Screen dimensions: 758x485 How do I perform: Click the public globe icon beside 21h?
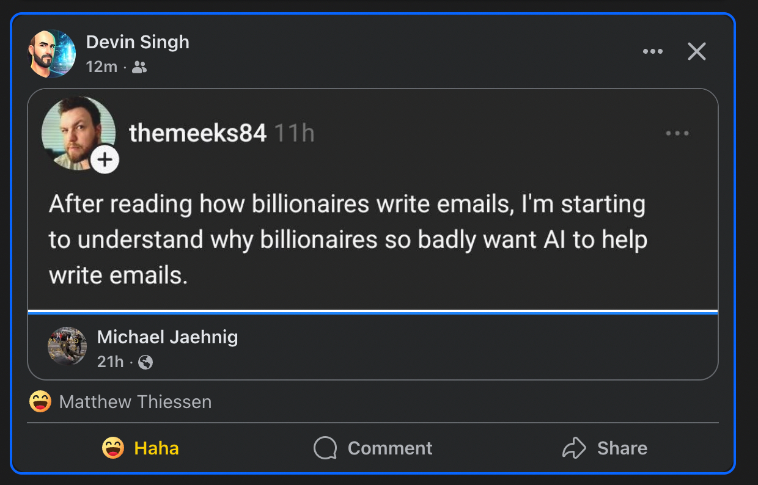point(145,362)
